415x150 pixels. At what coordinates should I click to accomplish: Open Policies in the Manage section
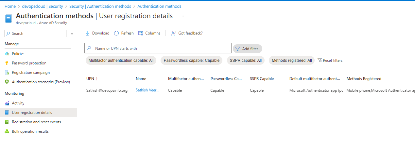coord(18,54)
